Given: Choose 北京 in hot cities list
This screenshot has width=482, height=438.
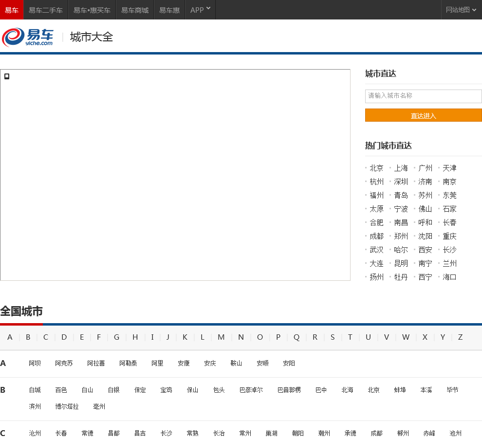Looking at the screenshot, I should pyautogui.click(x=376, y=168).
